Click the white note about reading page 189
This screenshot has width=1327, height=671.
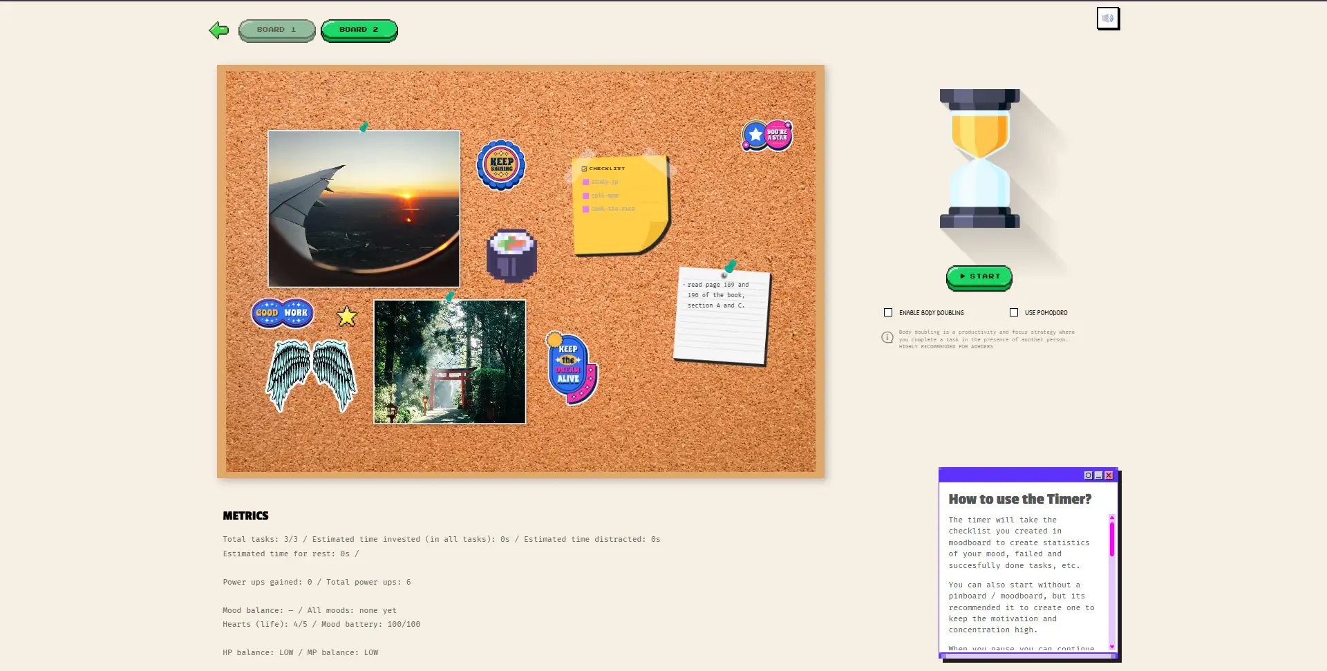point(722,316)
